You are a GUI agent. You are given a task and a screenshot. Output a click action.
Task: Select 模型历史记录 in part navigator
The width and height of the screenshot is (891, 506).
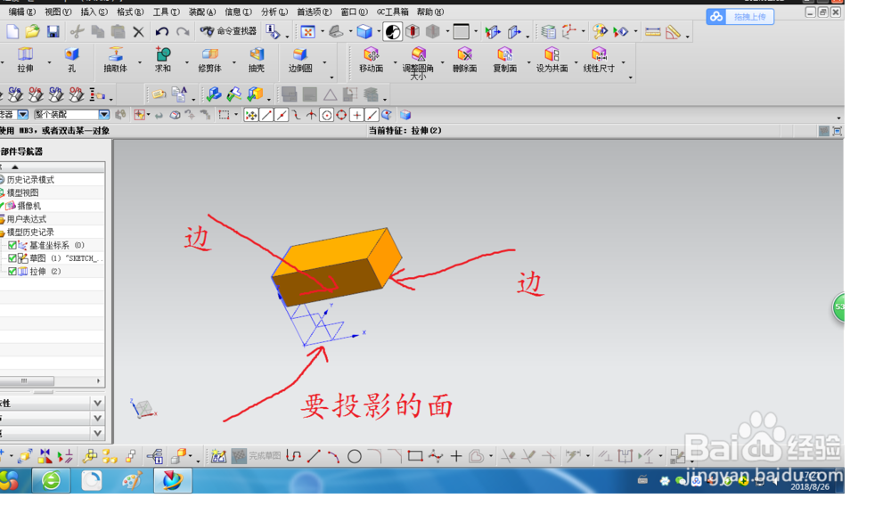(30, 233)
